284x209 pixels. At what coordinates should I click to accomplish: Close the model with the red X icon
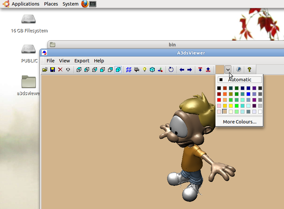coord(60,70)
